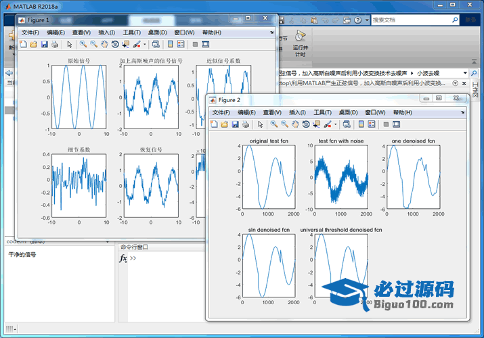
Task: Select the Edit Plot arrow in Figure 1
Action: 70,45
